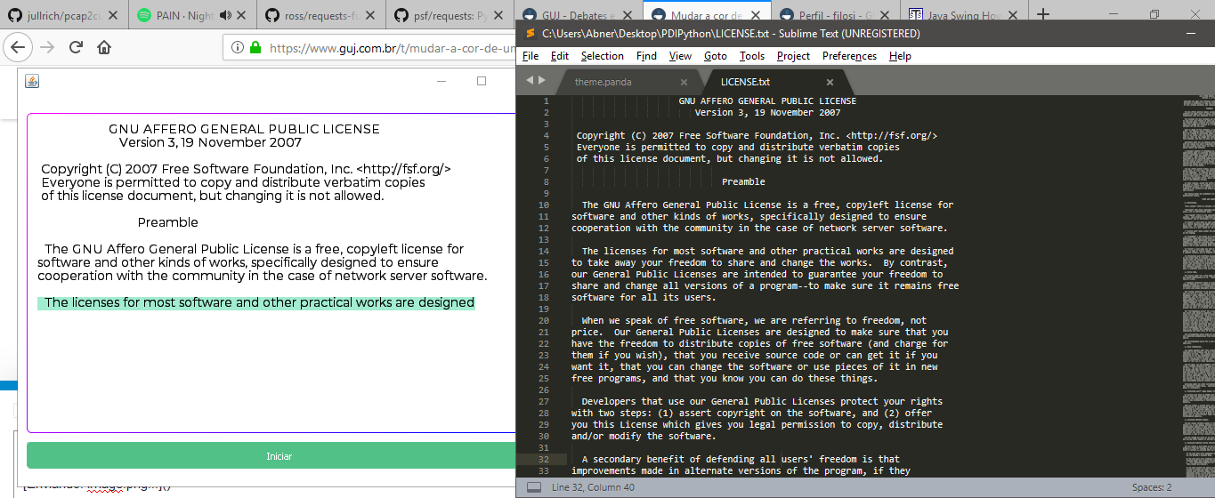Open the Find menu

coord(646,56)
